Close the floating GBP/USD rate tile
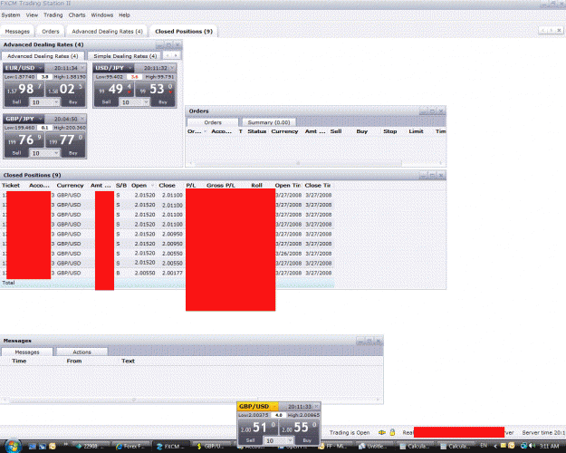 tap(317, 407)
